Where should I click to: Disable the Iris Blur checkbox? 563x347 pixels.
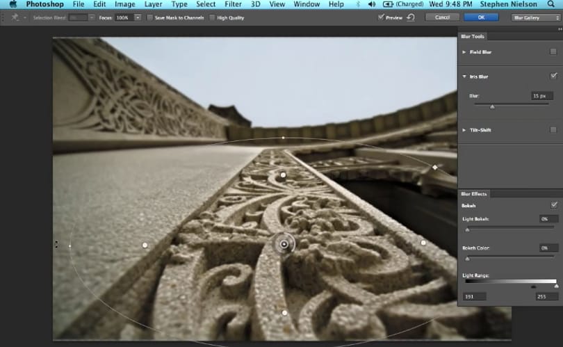coord(553,76)
